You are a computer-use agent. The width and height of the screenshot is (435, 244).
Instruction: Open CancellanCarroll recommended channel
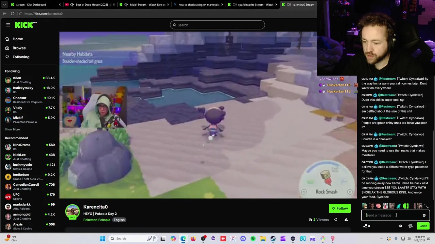[x=30, y=186]
